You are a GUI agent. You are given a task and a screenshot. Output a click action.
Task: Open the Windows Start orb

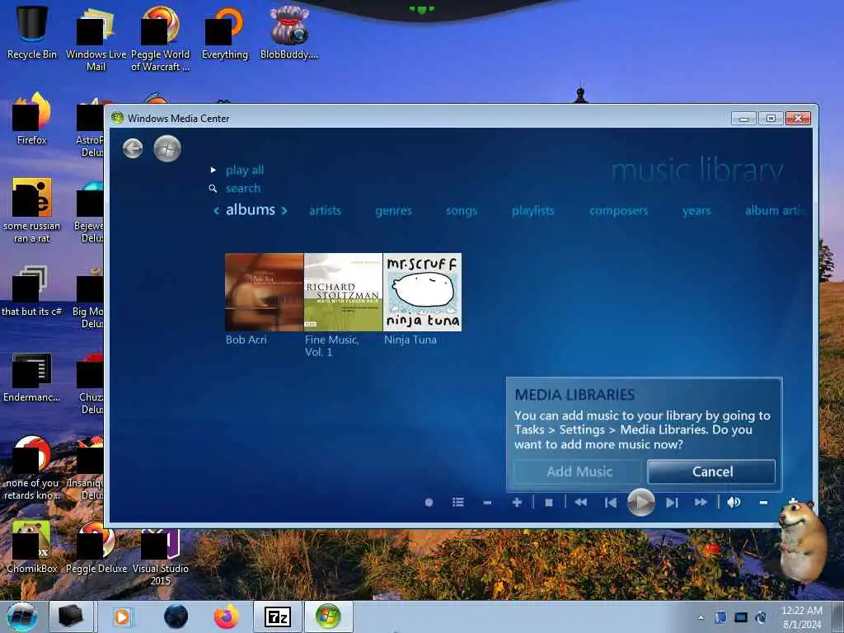21,617
